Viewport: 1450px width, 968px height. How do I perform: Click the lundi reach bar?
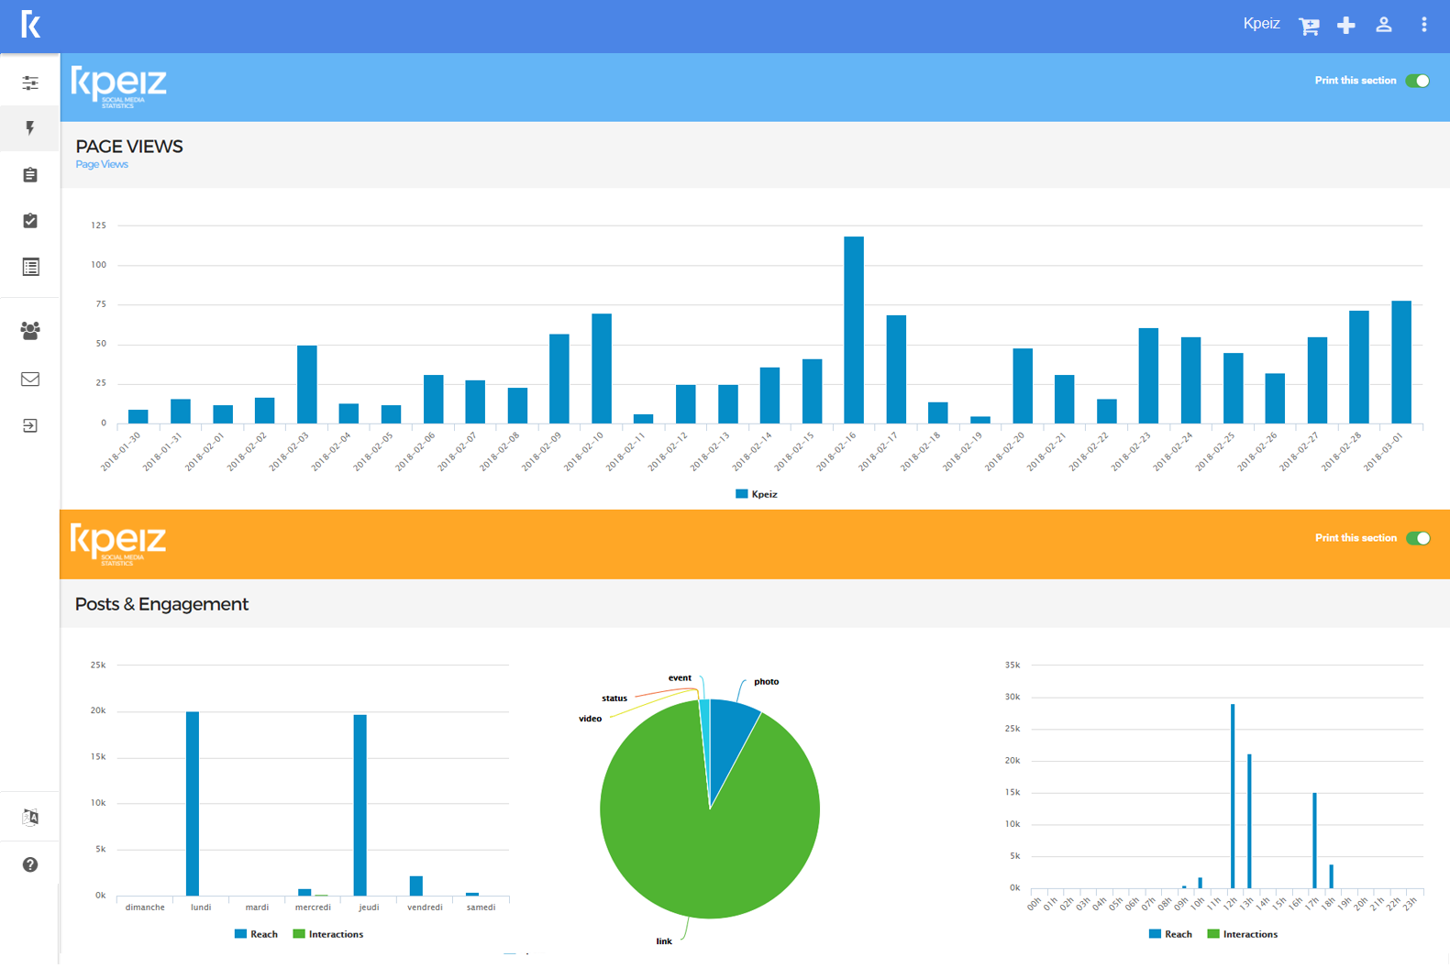coord(193,804)
